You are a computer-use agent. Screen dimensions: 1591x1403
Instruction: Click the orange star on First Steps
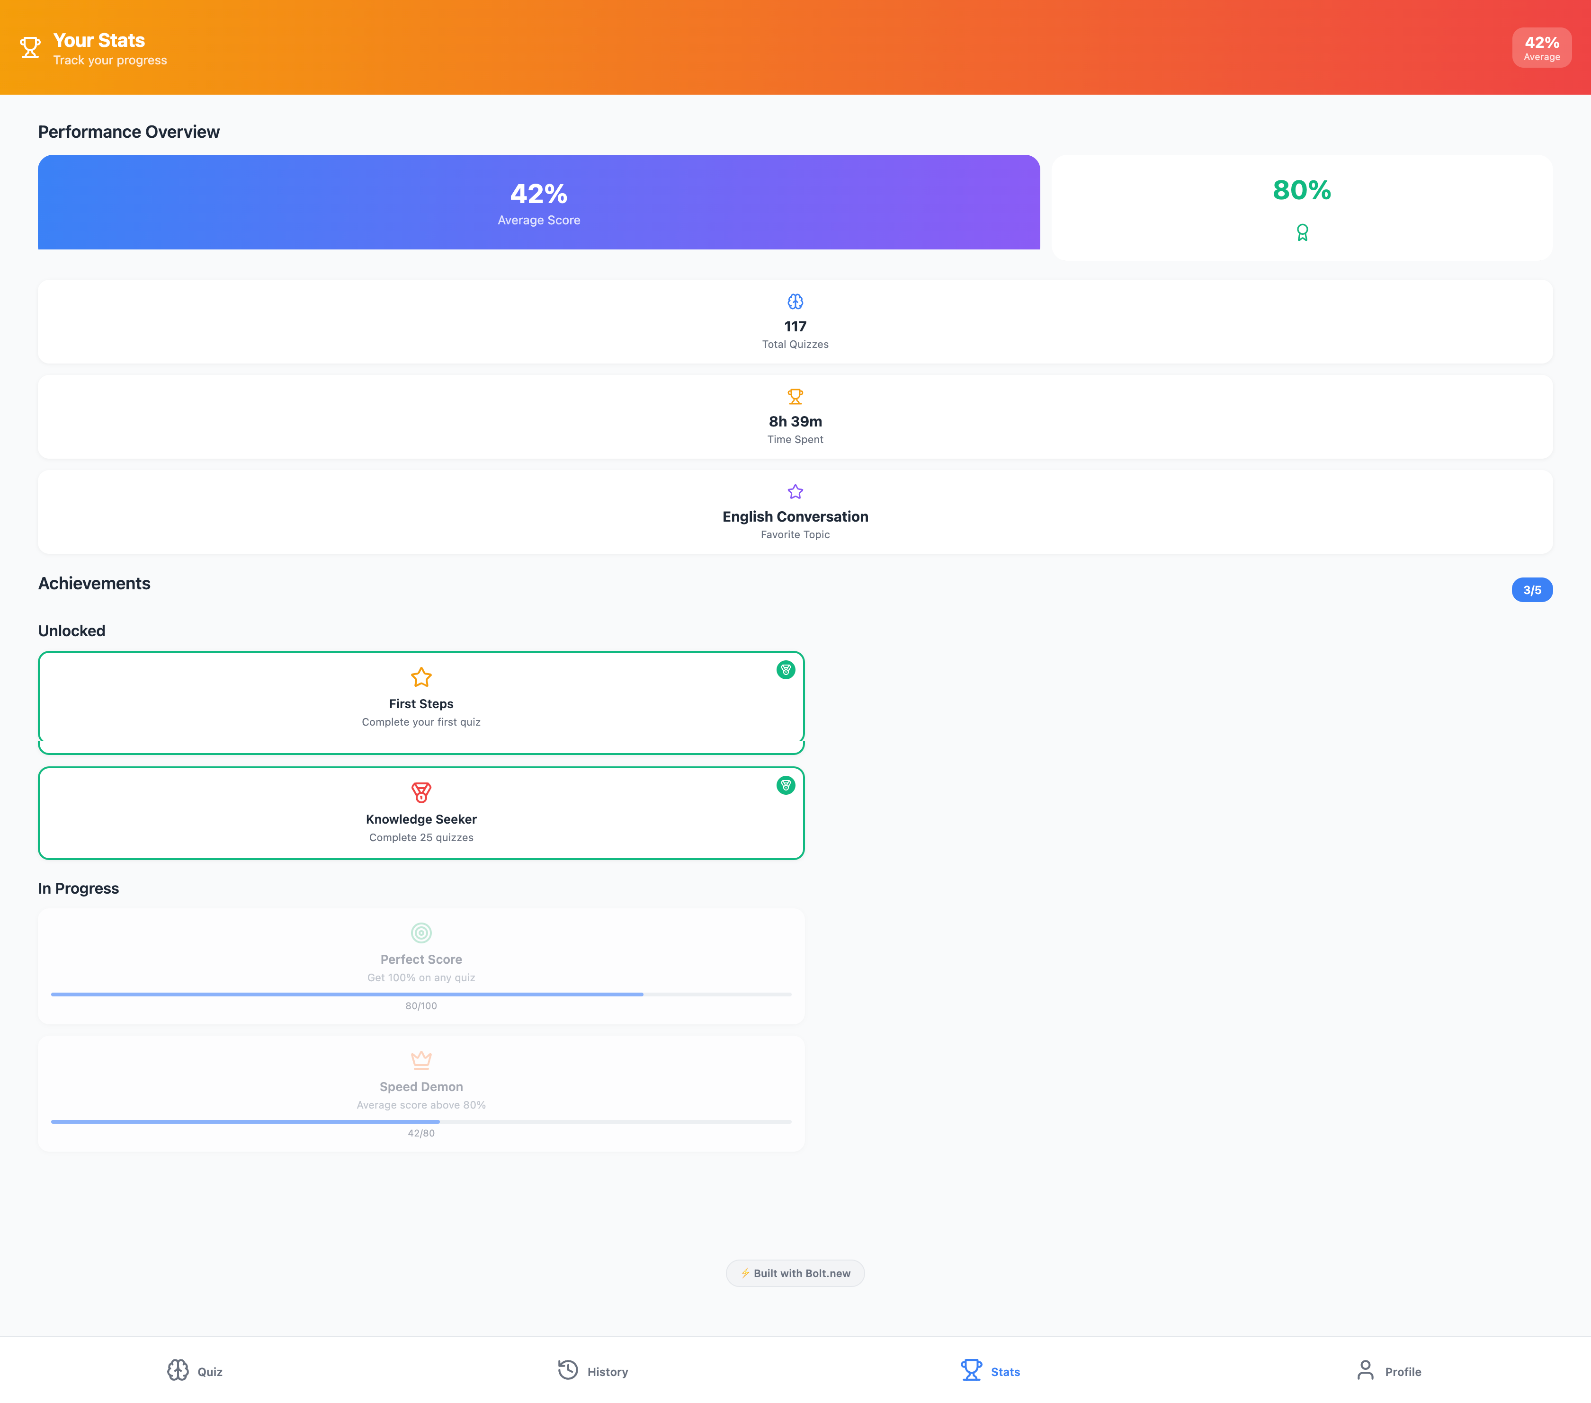(421, 677)
